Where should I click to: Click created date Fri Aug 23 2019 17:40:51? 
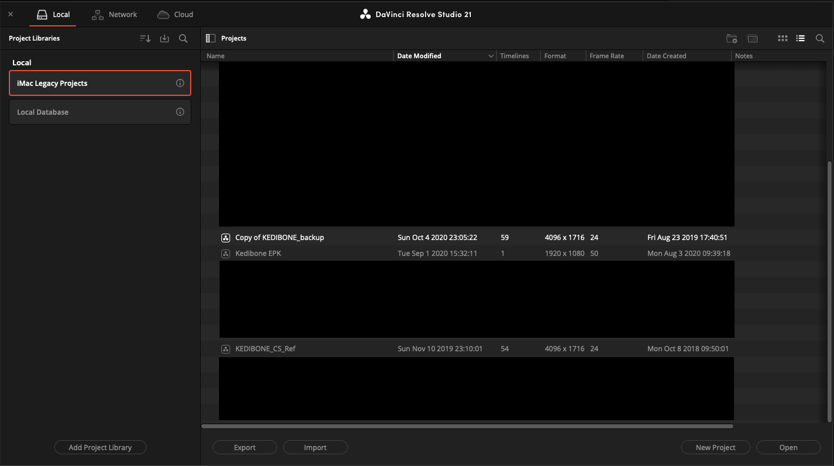pyautogui.click(x=687, y=238)
